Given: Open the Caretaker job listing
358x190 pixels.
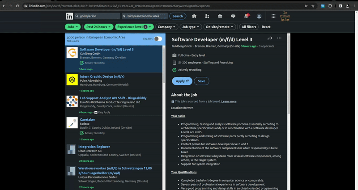Looking at the screenshot, I should coord(87,119).
